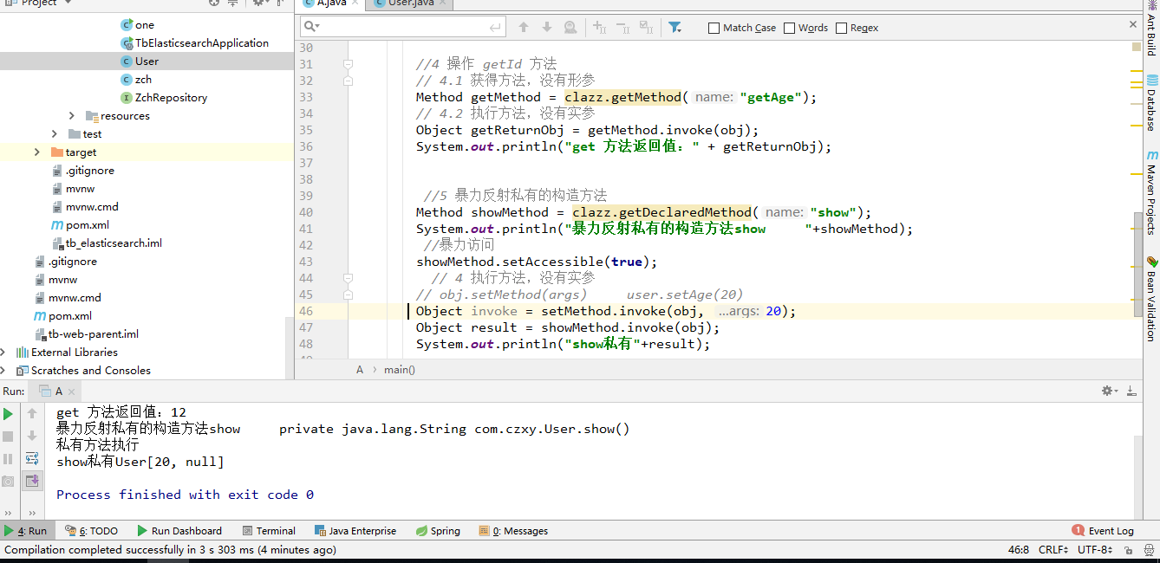Open the Java Enterprise tool tab

(x=355, y=531)
